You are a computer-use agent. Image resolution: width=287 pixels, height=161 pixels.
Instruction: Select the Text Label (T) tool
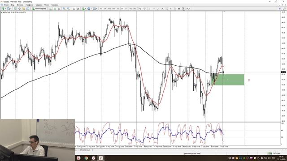coord(175,8)
